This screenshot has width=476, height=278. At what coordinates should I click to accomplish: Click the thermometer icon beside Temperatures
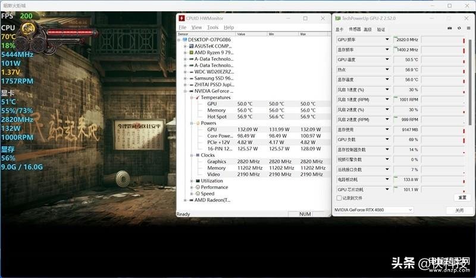[x=198, y=97]
